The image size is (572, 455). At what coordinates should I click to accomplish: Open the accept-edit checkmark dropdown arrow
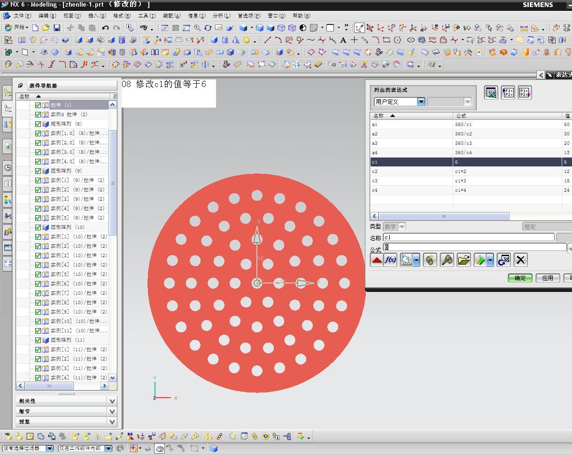click(490, 260)
